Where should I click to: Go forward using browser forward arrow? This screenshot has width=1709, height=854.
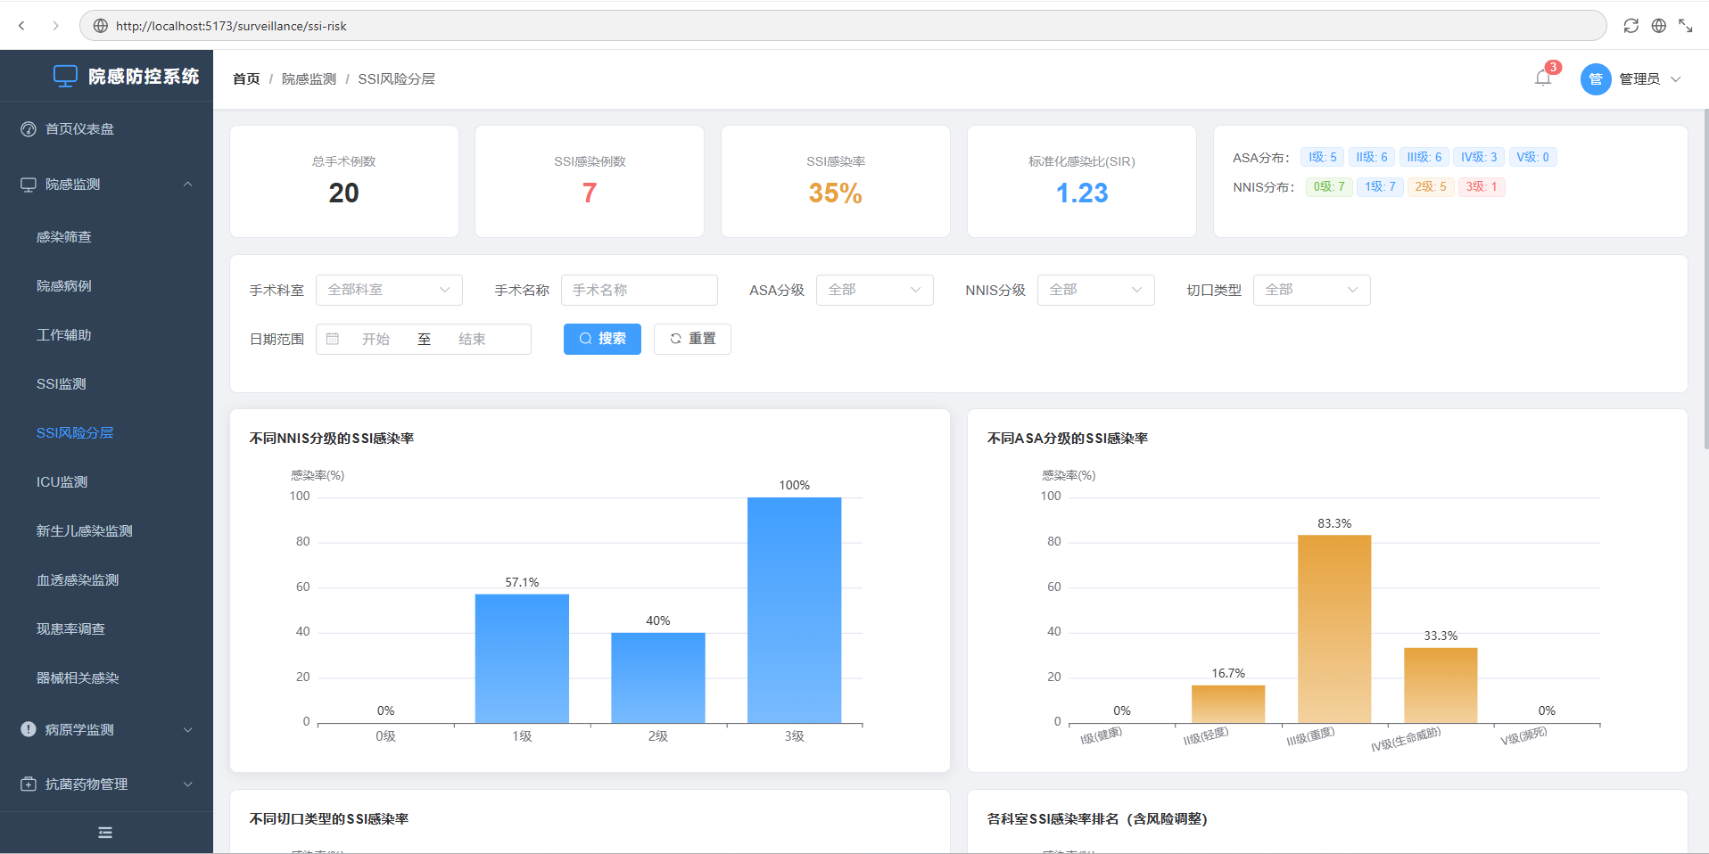pyautogui.click(x=55, y=26)
